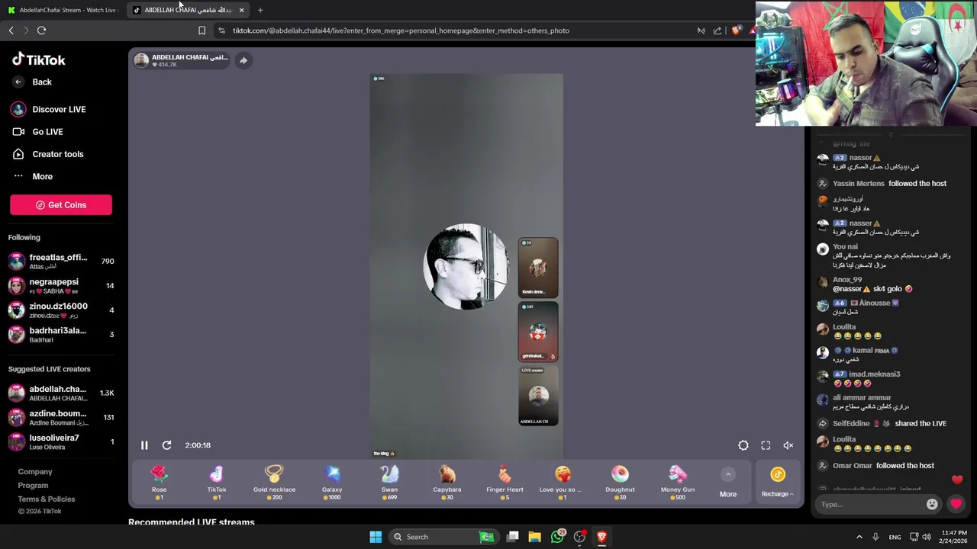Open freeatlas_offi... following stream

point(61,262)
